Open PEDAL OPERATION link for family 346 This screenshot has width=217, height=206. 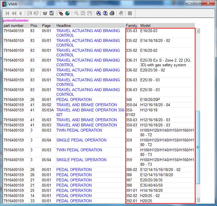point(74,100)
